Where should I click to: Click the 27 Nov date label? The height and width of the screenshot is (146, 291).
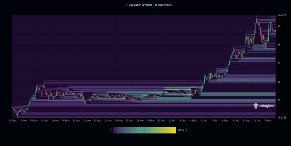tap(129, 121)
